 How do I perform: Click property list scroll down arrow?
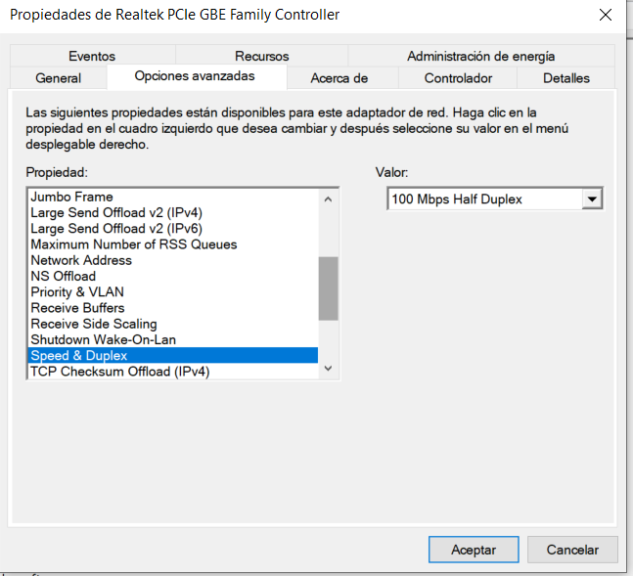328,368
